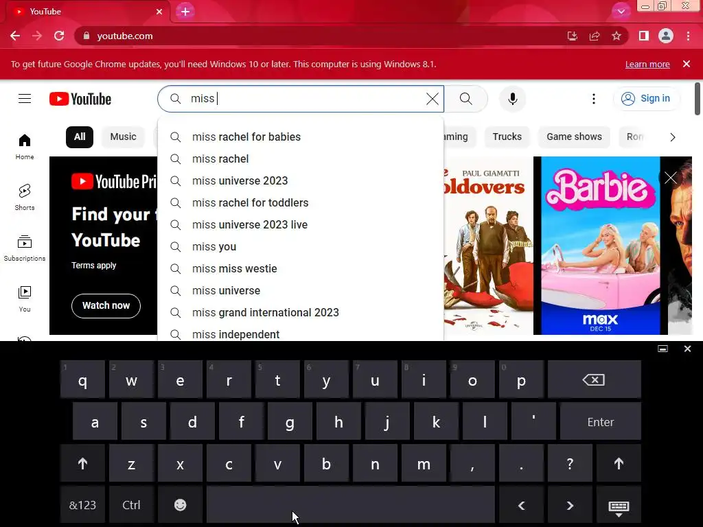Image resolution: width=703 pixels, height=527 pixels.
Task: Choose the plain miss rachel suggestion
Action: pos(301,159)
